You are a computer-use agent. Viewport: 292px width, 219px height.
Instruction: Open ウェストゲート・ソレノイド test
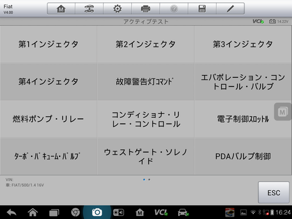point(145,156)
